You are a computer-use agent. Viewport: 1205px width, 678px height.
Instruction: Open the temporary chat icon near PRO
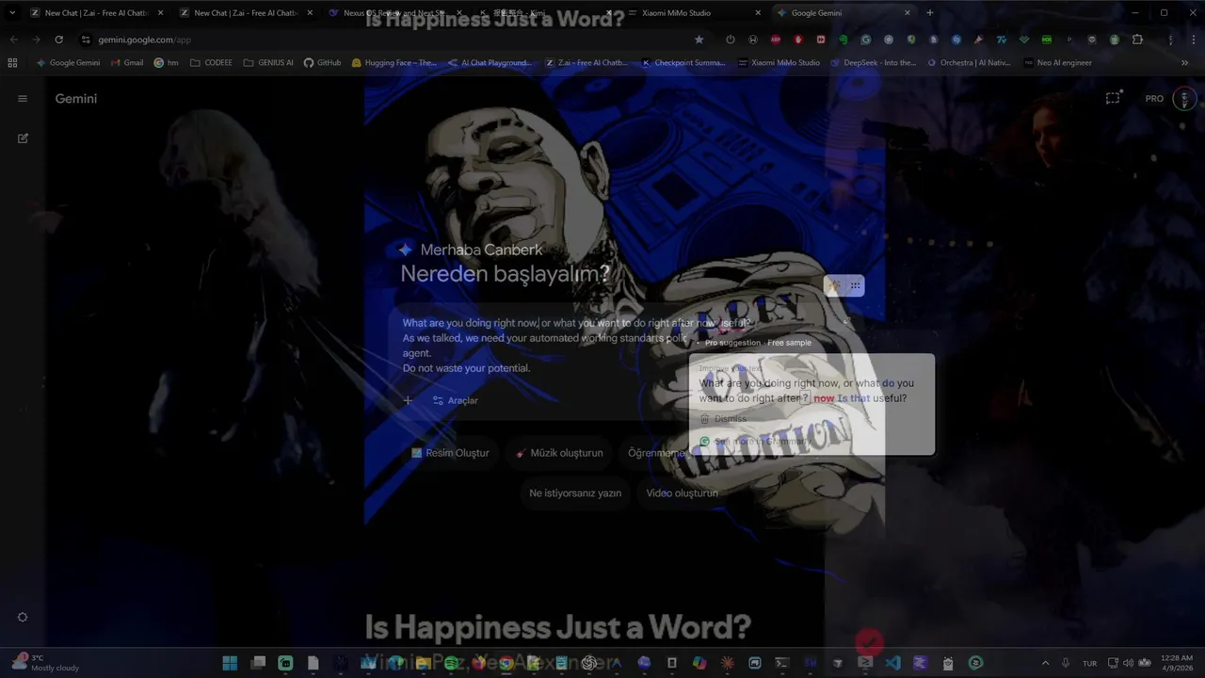click(x=1113, y=98)
